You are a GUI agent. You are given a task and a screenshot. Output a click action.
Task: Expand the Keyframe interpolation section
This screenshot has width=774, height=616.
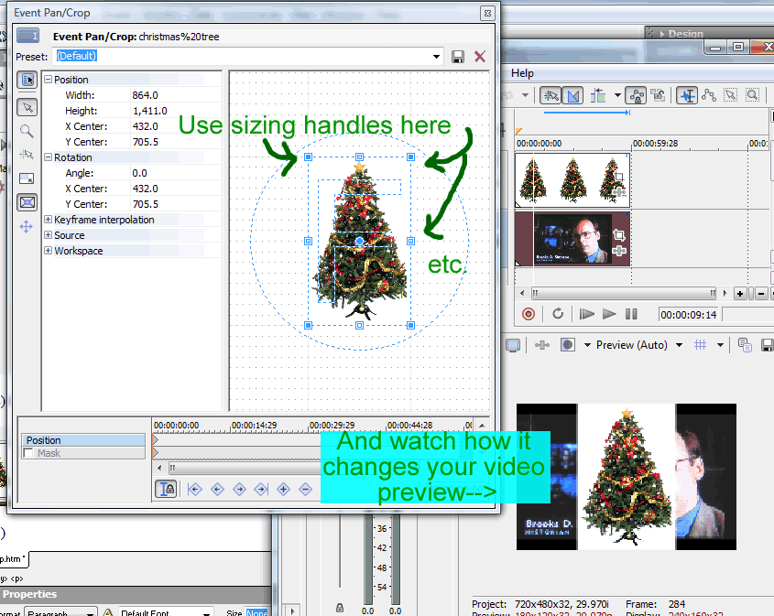point(48,220)
